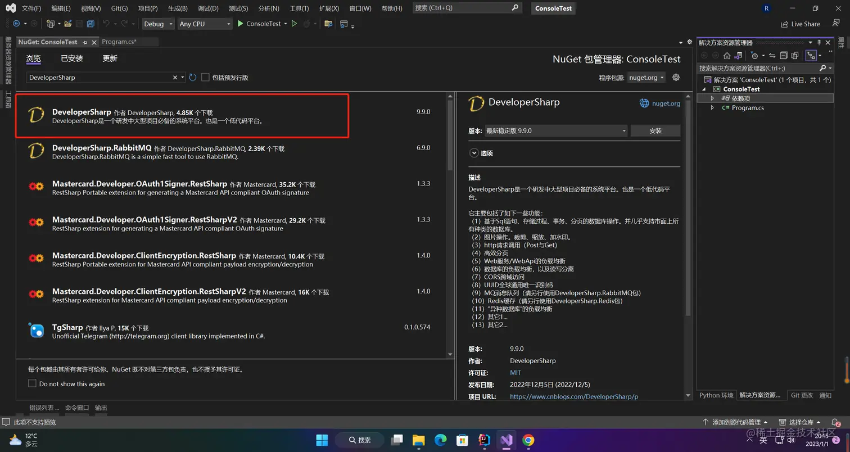Screen dimensions: 850x452
Task: Open the package source nuget.org dropdown
Action: [x=646, y=78]
